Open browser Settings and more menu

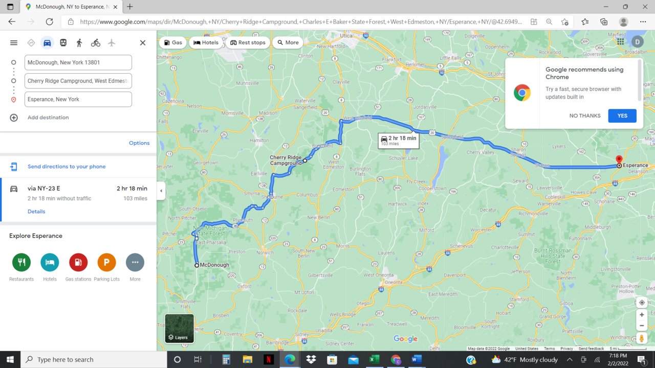click(643, 21)
